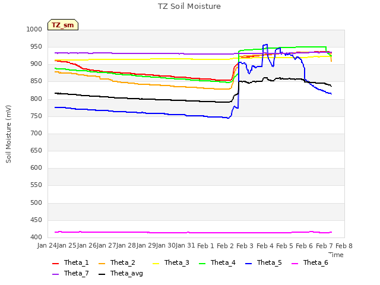Click the Feb 4 x-axis date label
This screenshot has height=285, width=380.
[x=265, y=246]
